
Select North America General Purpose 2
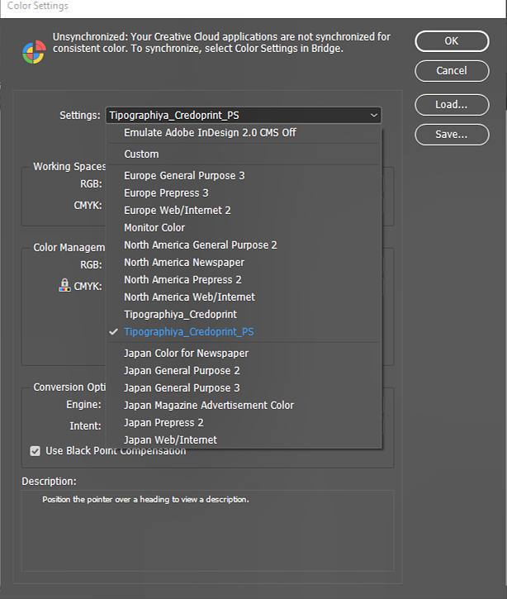[244, 245]
